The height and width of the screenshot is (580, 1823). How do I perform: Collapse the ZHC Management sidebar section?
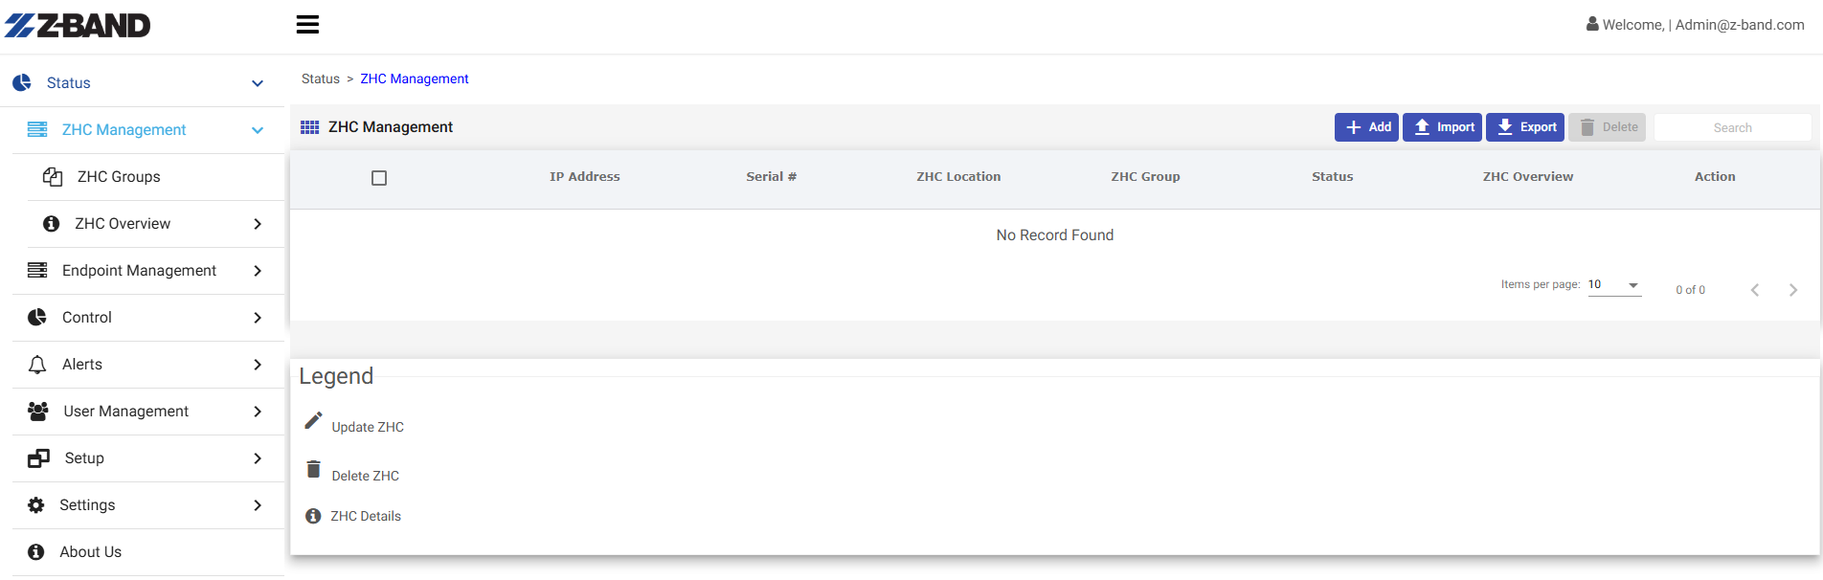tap(258, 130)
